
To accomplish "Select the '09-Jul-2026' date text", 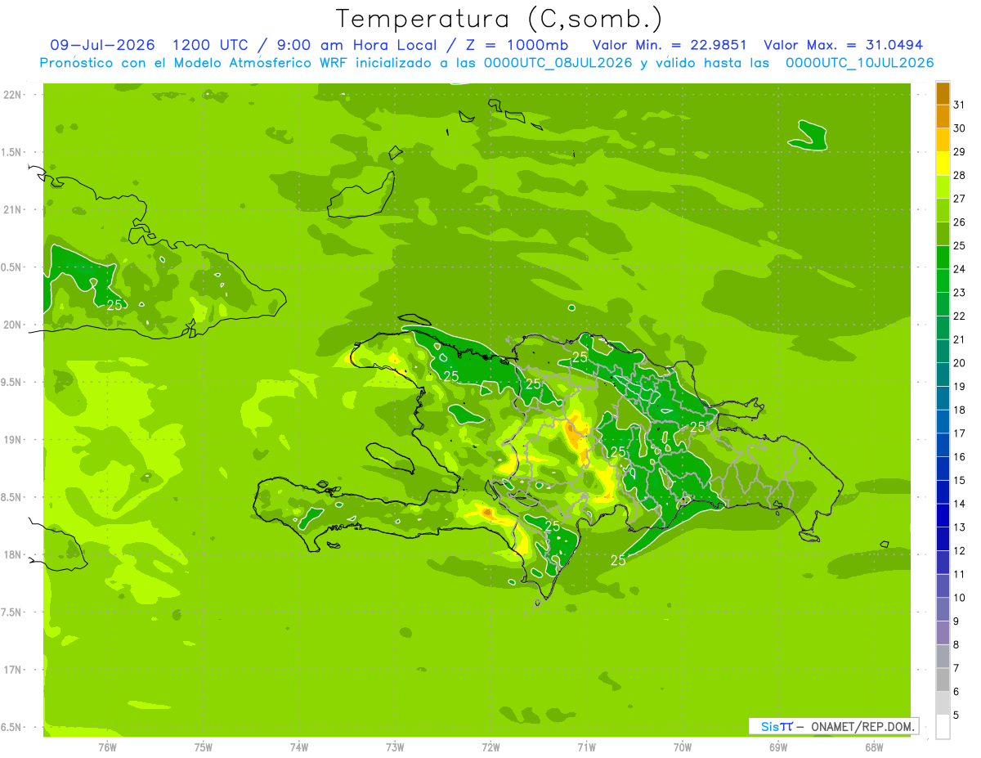I will click(102, 45).
